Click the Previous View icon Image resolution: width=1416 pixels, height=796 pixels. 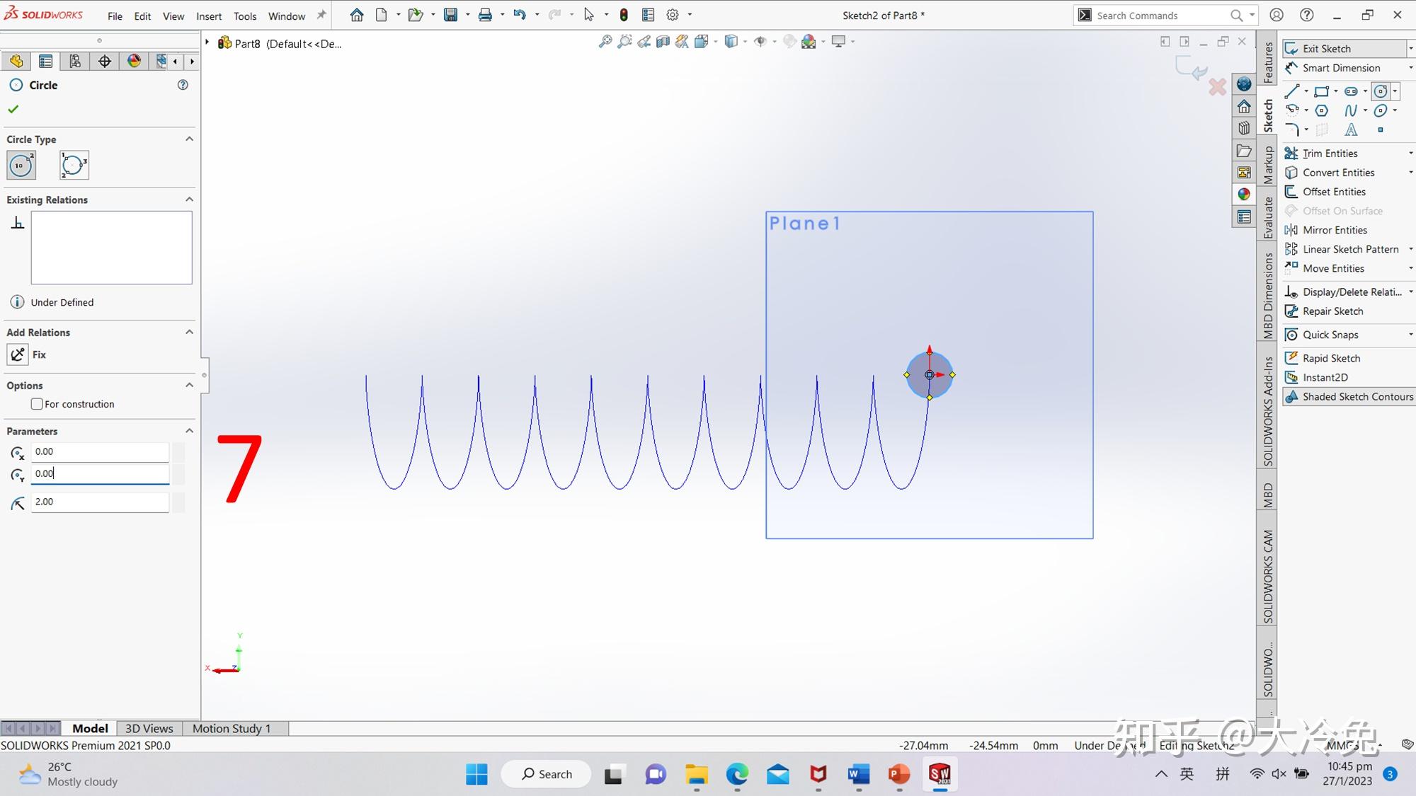(644, 42)
